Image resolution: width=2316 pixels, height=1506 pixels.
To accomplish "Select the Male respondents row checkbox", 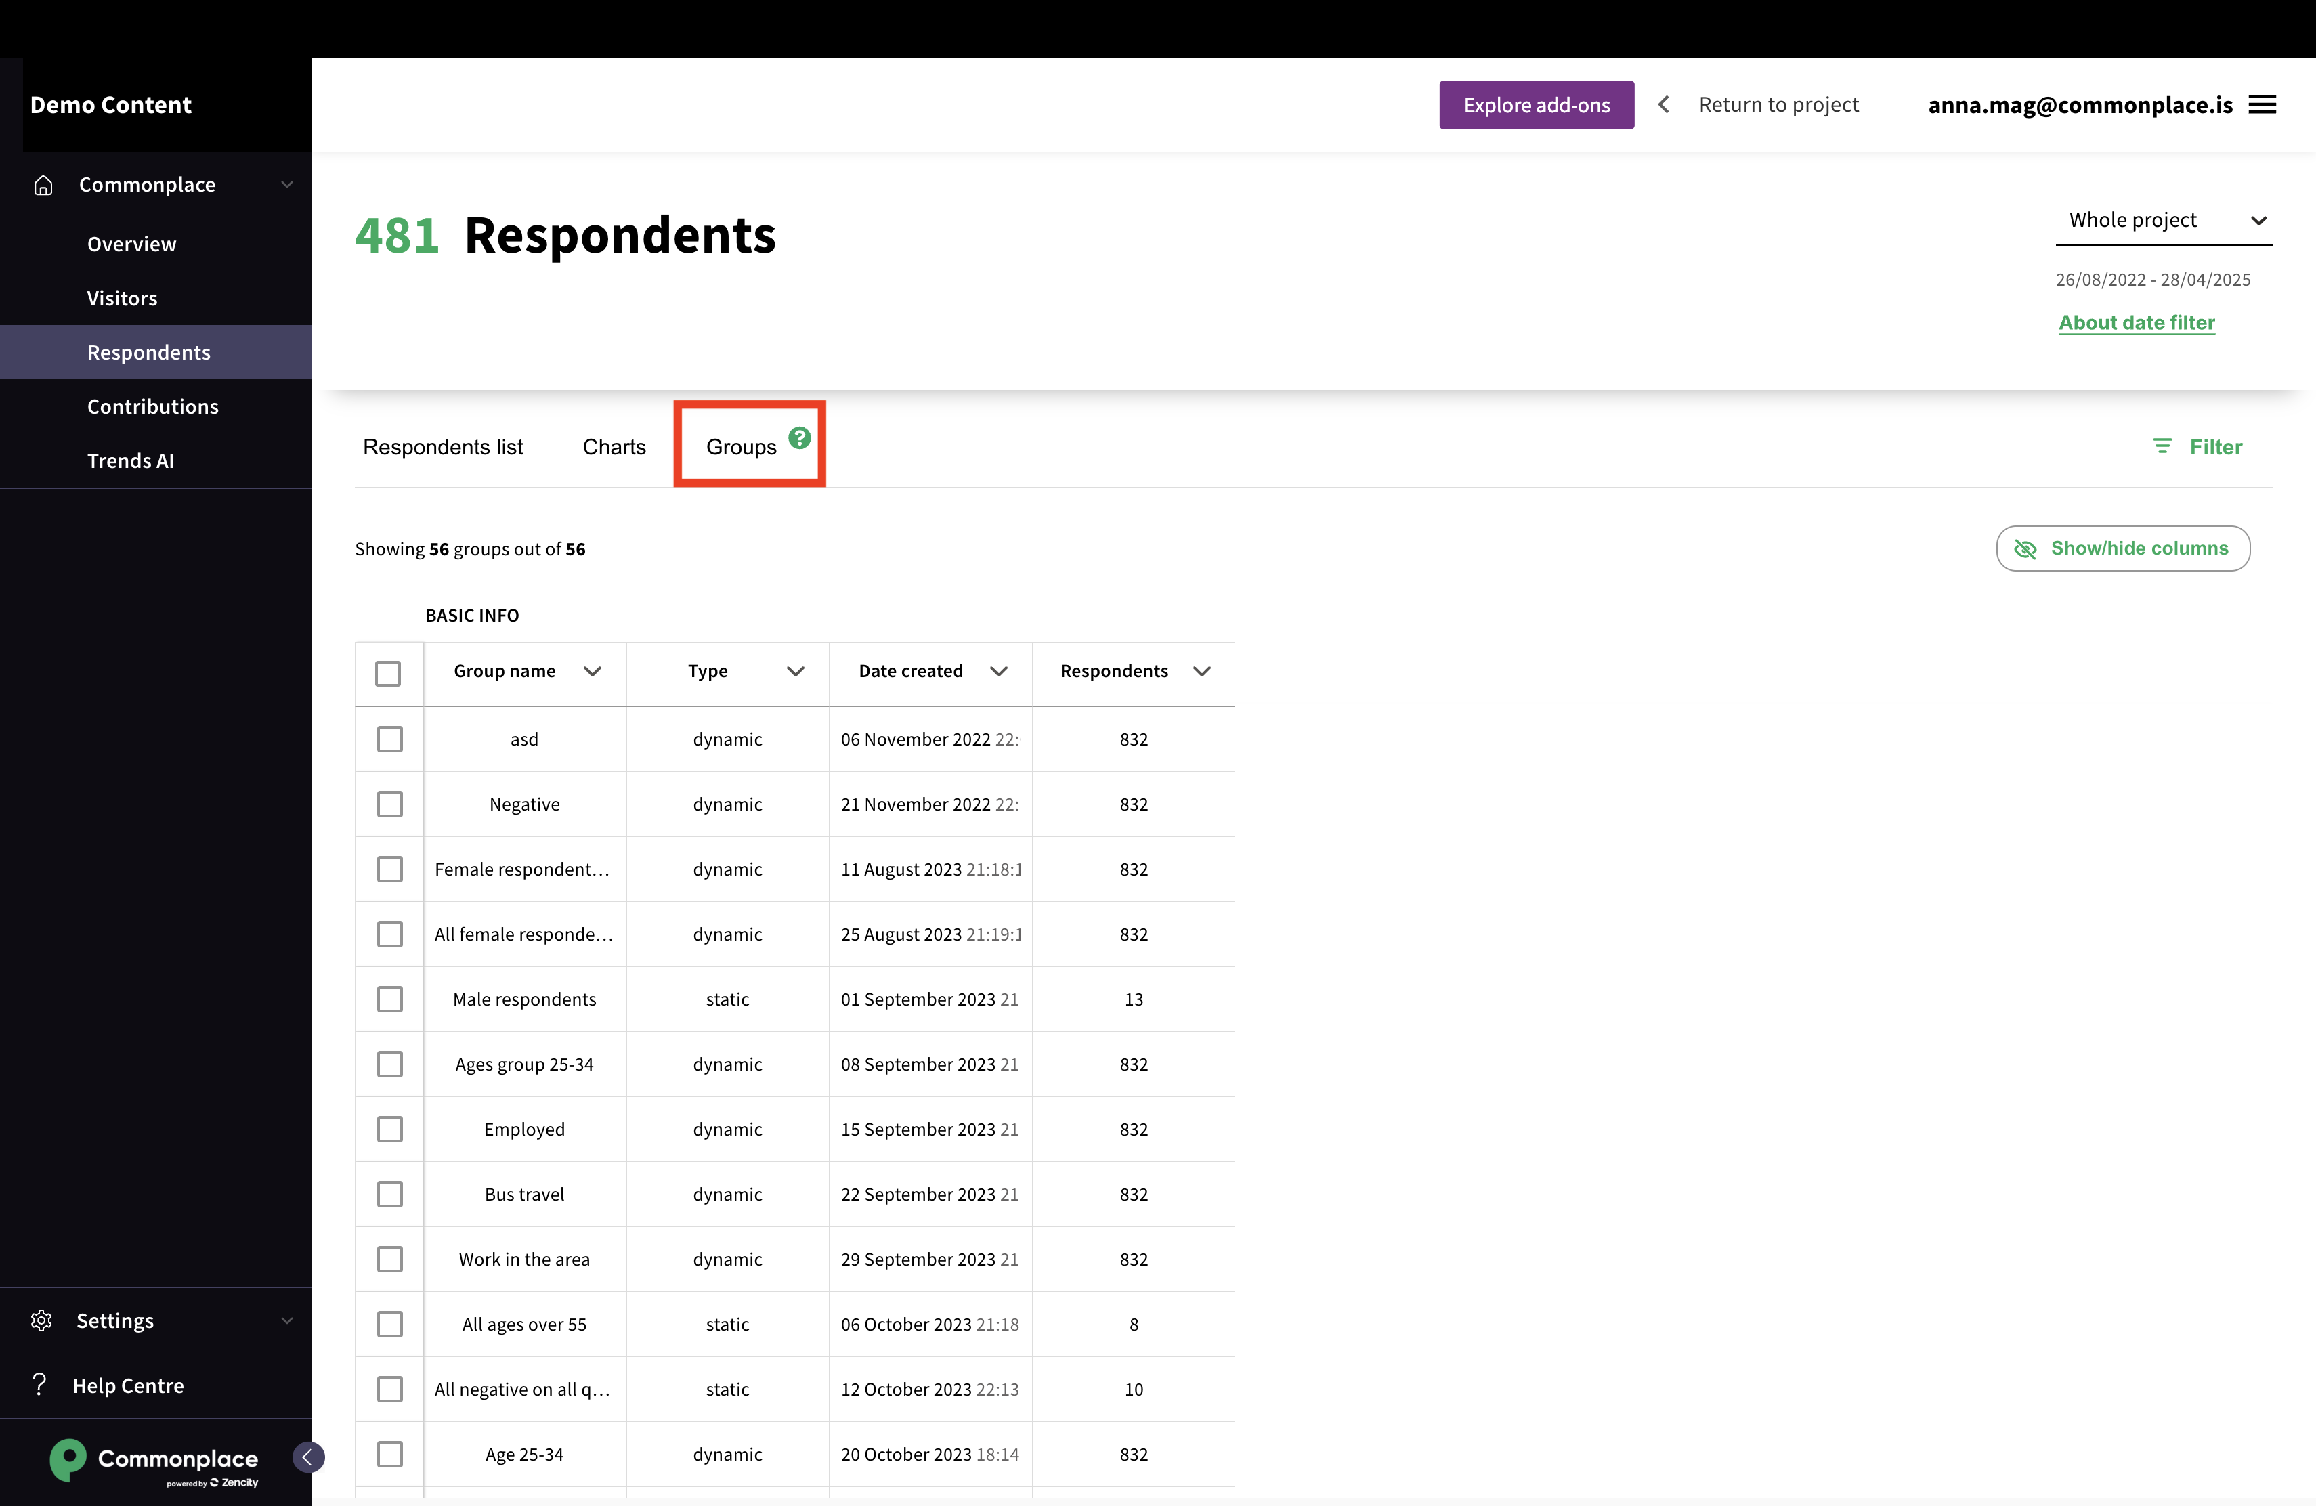I will (389, 999).
